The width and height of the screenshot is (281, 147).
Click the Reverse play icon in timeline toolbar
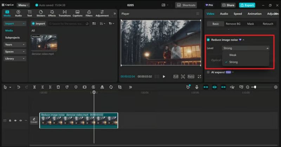[93, 87]
